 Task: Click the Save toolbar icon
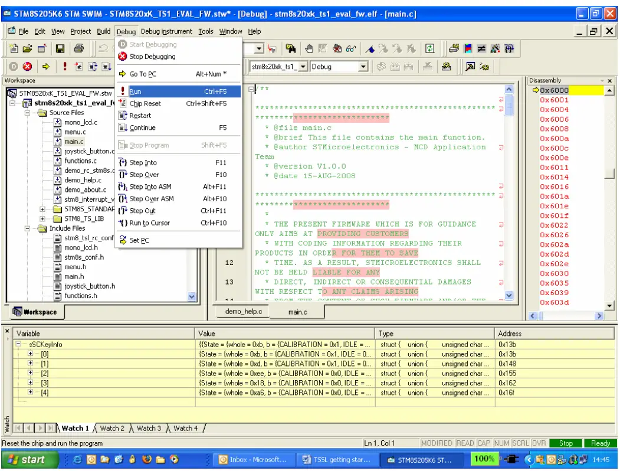pos(60,48)
